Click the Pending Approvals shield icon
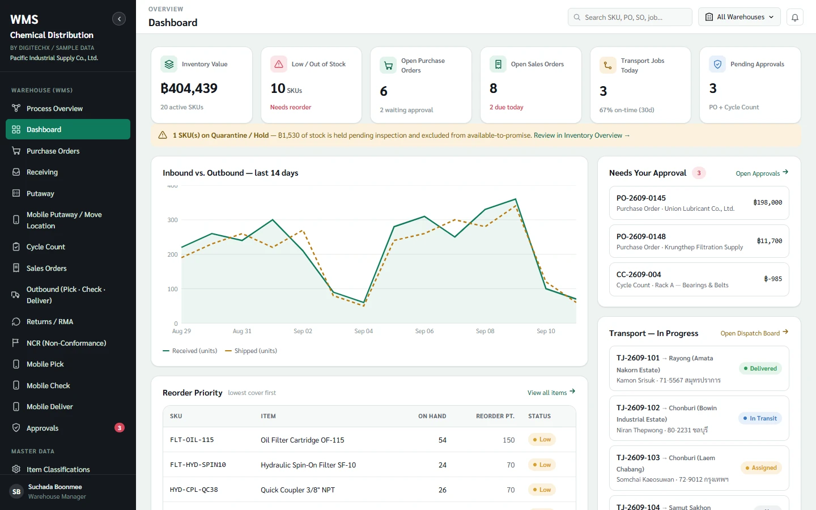This screenshot has height=510, width=816. pyautogui.click(x=717, y=64)
